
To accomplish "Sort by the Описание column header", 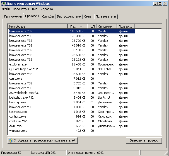I will click(107, 26).
